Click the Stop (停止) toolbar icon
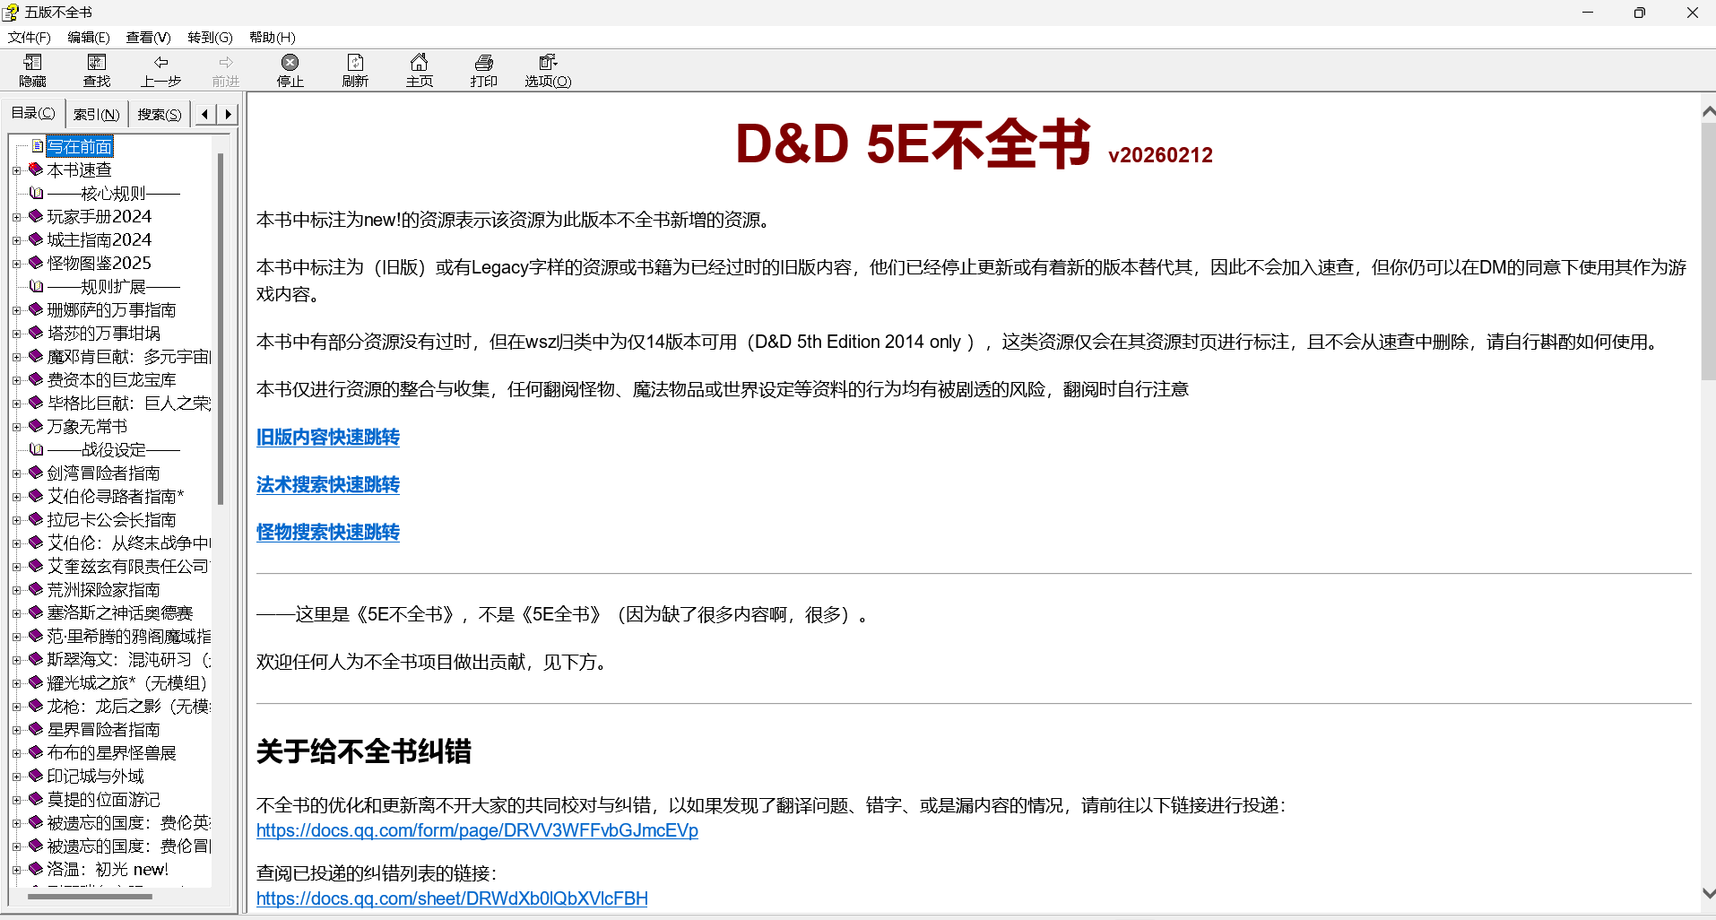The height and width of the screenshot is (920, 1716). coord(290,62)
